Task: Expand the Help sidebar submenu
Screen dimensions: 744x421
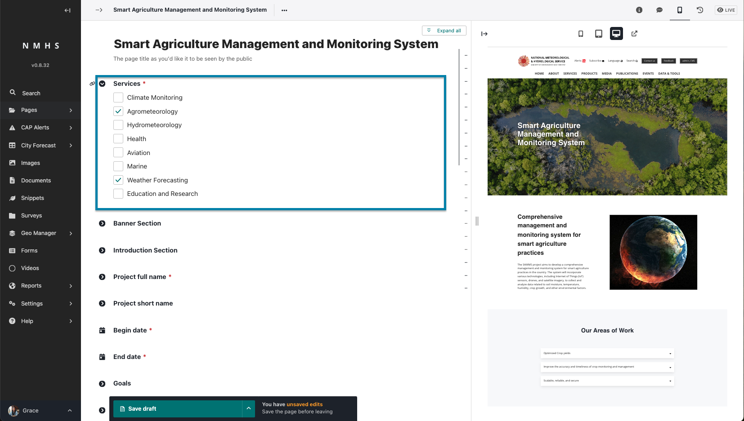Action: [71, 321]
